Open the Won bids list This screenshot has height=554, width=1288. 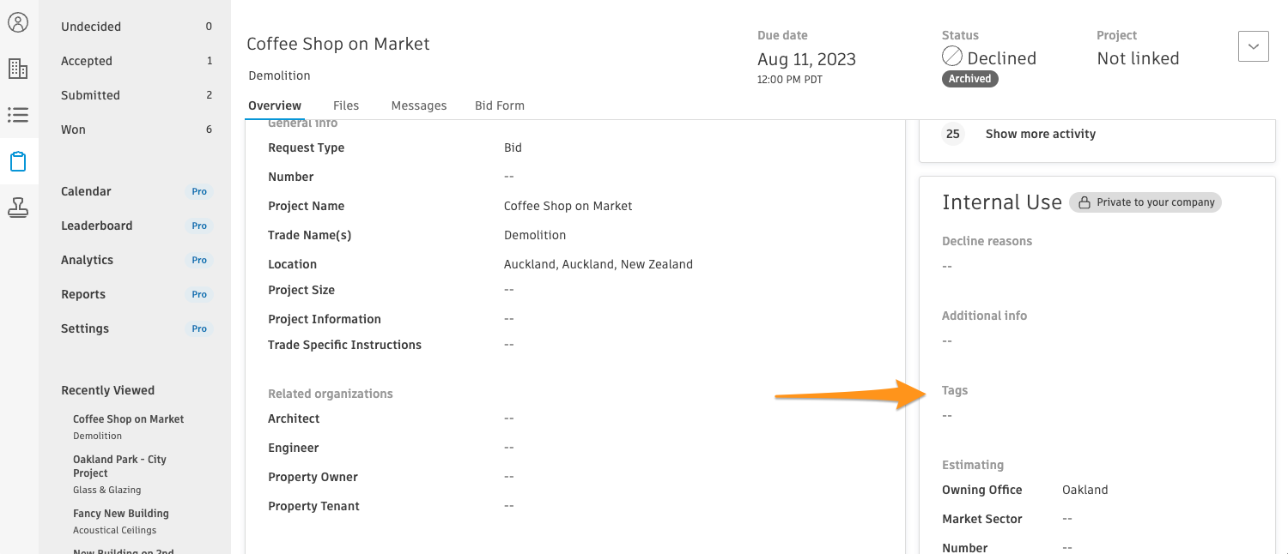pyautogui.click(x=73, y=129)
